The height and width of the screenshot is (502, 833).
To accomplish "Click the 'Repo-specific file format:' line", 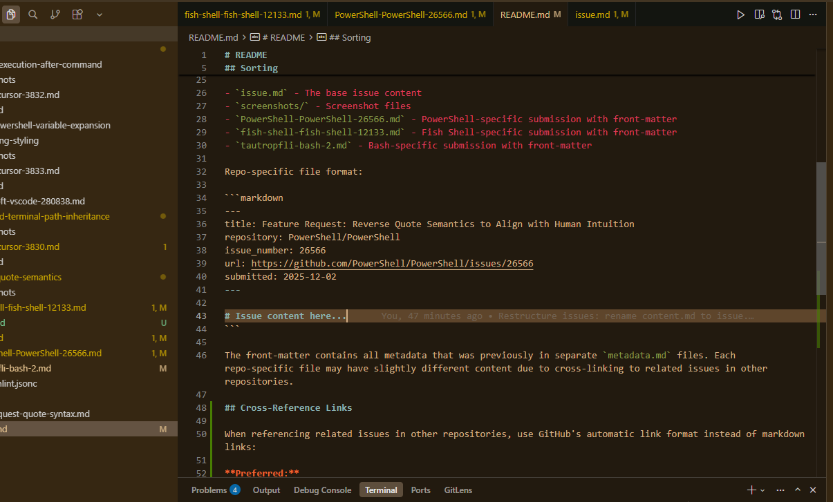I will point(293,171).
